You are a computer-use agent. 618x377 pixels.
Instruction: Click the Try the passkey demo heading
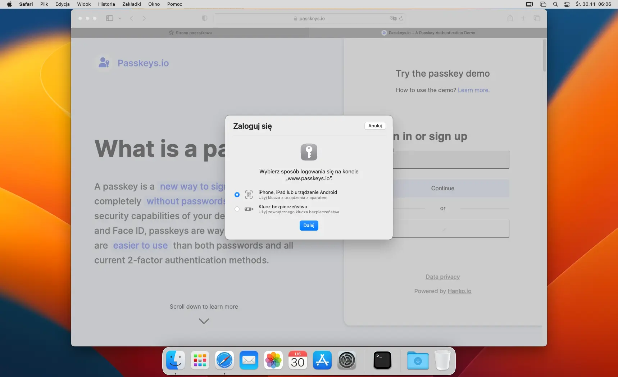(x=443, y=73)
